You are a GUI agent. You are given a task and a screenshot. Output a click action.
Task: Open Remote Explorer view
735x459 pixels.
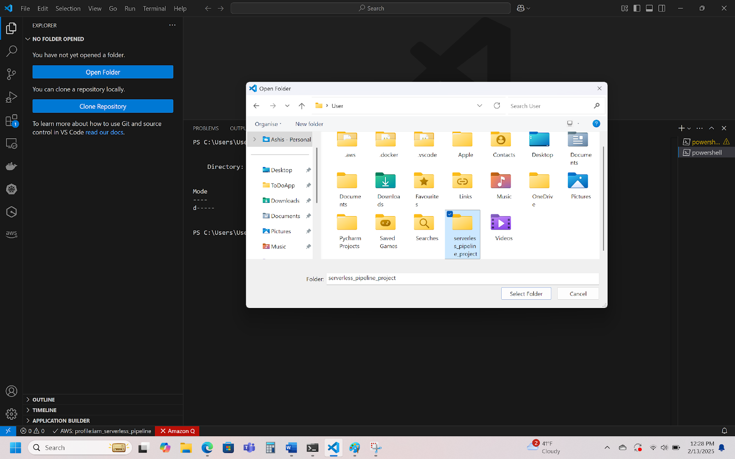[x=11, y=143]
